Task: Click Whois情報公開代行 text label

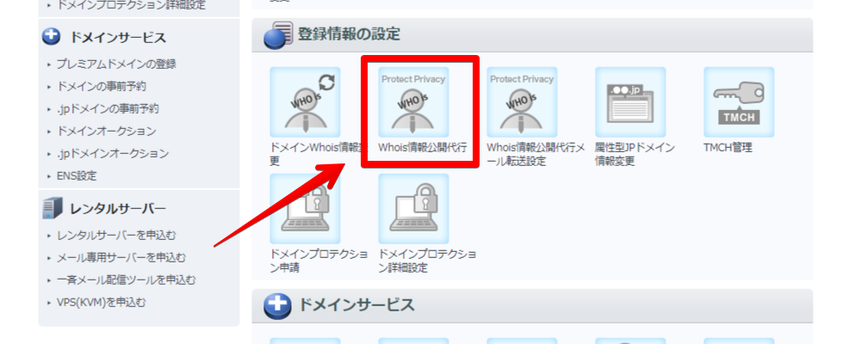Action: (x=423, y=148)
